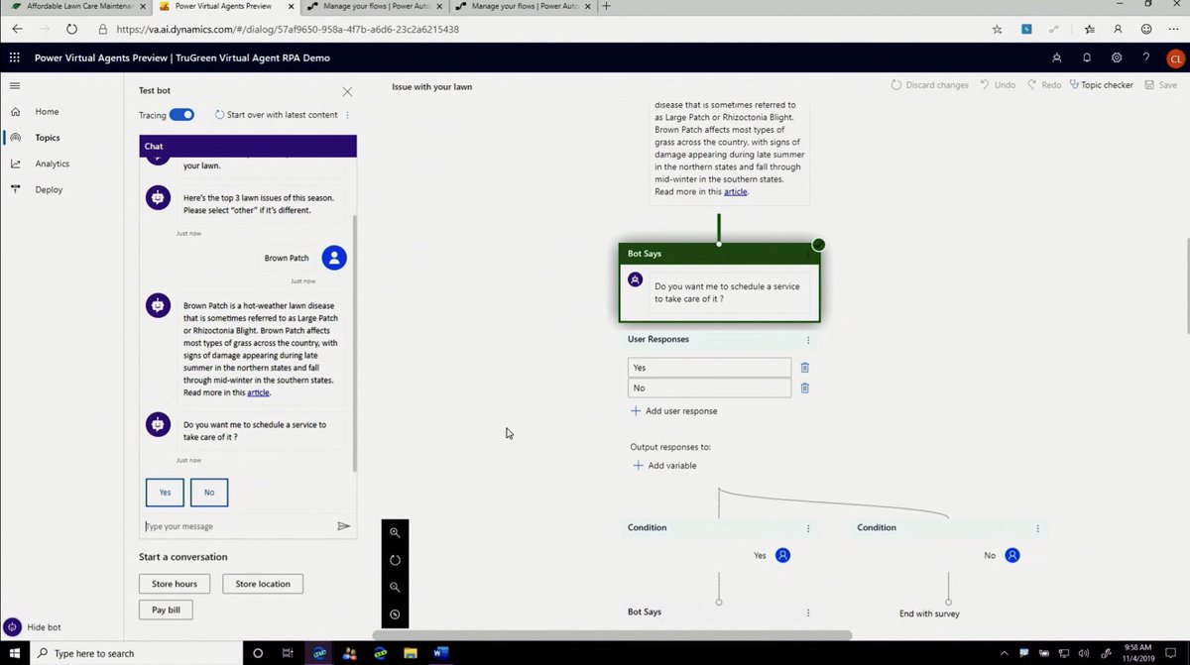This screenshot has height=665, width=1190.
Task: Open Yes Condition node options menu
Action: click(x=808, y=528)
